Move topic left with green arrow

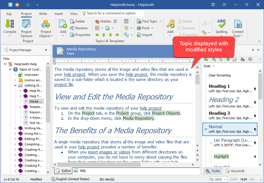pyautogui.click(x=97, y=35)
